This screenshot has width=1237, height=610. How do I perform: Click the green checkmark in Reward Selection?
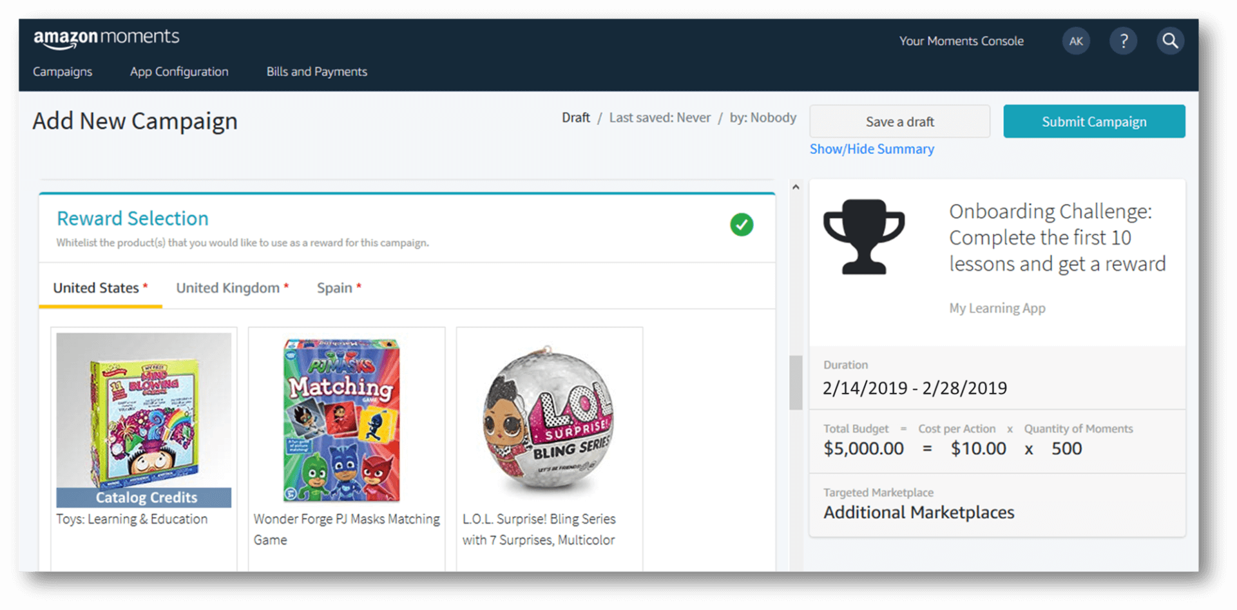(742, 225)
